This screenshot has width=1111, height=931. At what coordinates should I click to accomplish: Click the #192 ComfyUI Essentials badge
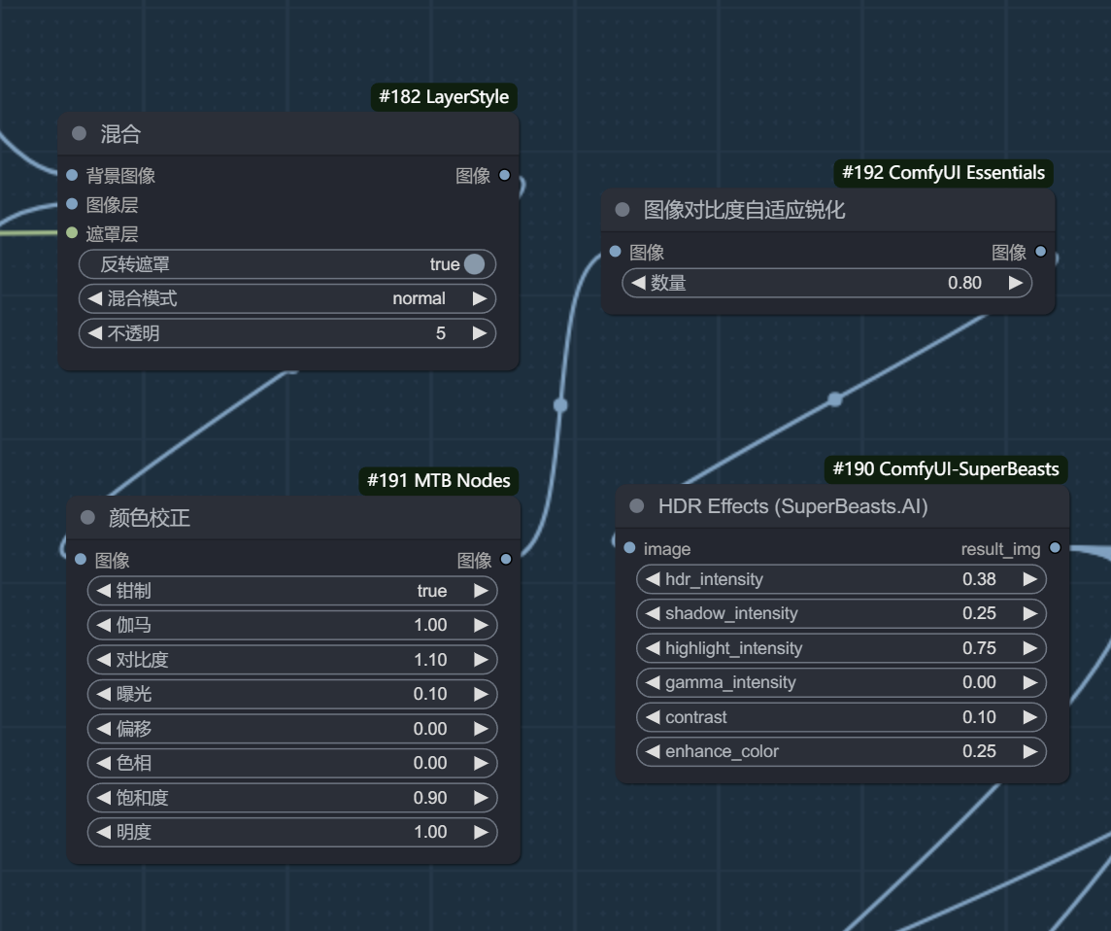click(x=943, y=172)
